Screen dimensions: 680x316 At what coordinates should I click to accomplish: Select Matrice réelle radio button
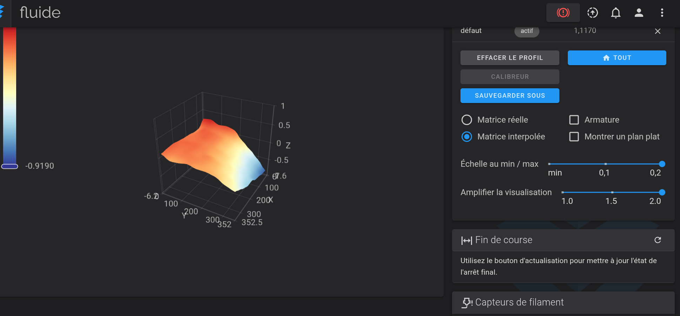click(467, 120)
